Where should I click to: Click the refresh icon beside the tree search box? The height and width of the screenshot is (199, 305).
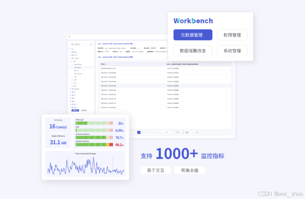pyautogui.click(x=91, y=44)
